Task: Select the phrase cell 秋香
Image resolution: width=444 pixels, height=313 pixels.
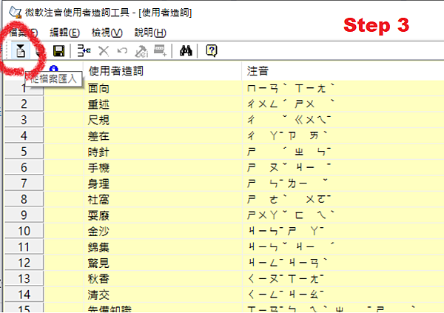Action: coord(163,278)
